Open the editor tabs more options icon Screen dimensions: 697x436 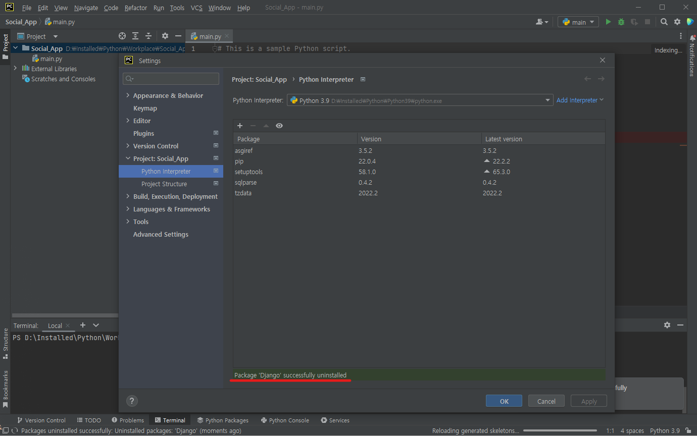pyautogui.click(x=681, y=36)
